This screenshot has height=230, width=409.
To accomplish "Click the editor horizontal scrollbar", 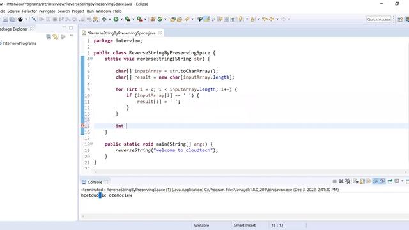I will (x=251, y=172).
